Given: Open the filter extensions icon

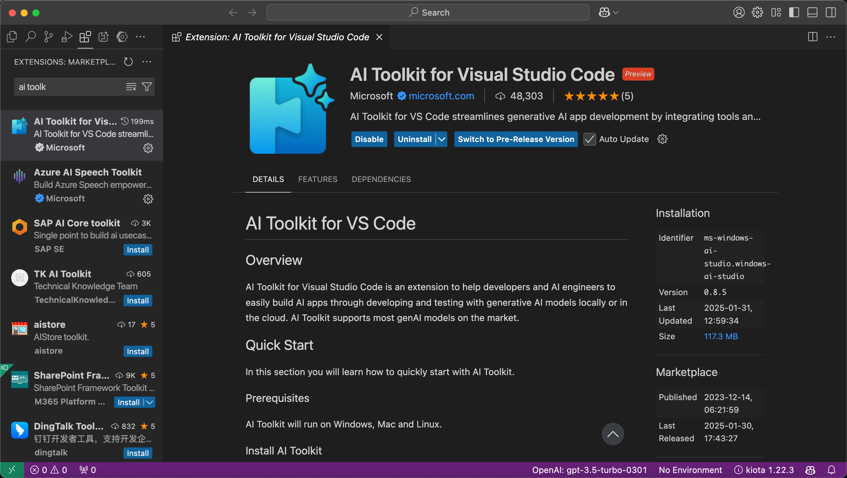Looking at the screenshot, I should click(147, 86).
